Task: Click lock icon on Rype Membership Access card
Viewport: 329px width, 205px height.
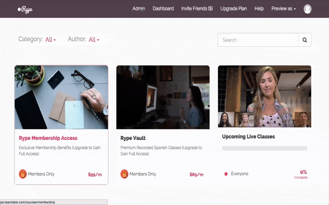Action: tap(23, 174)
